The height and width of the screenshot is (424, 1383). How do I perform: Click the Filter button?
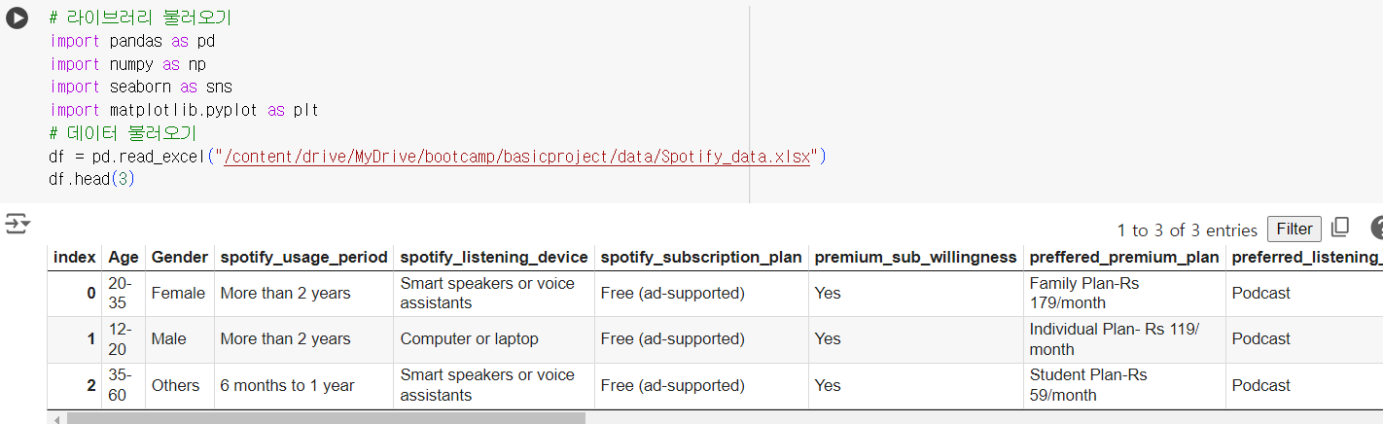point(1294,229)
